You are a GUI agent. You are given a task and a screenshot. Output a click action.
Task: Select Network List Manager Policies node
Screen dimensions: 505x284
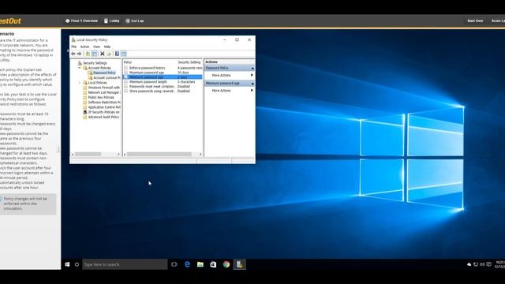104,92
